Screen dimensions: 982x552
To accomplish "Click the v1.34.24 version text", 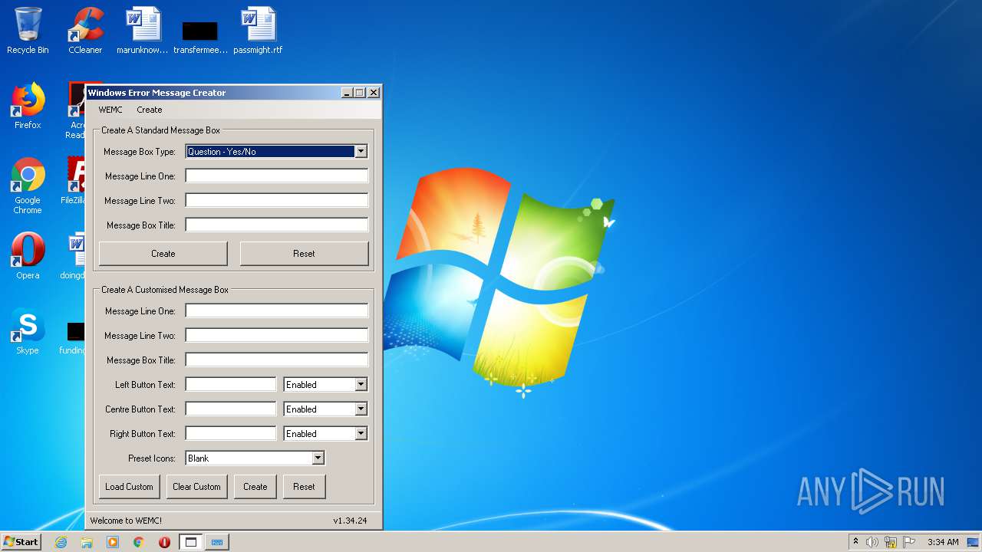I will pyautogui.click(x=350, y=521).
